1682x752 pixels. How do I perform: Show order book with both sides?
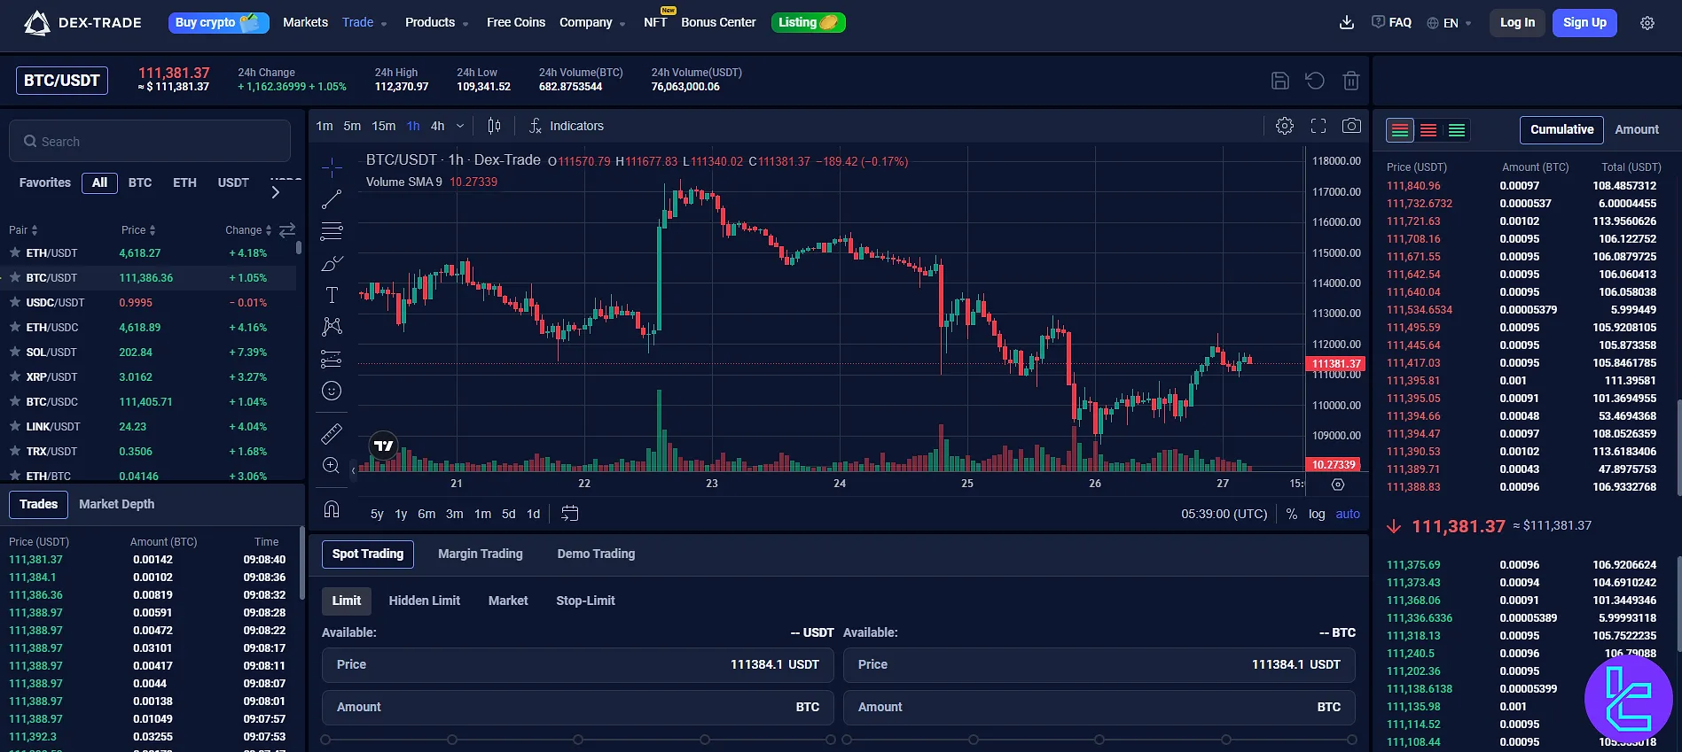coord(1400,130)
